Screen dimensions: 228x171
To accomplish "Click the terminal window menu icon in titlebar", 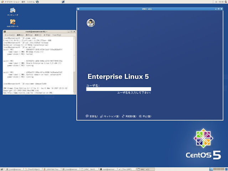I will (x=5, y=32).
